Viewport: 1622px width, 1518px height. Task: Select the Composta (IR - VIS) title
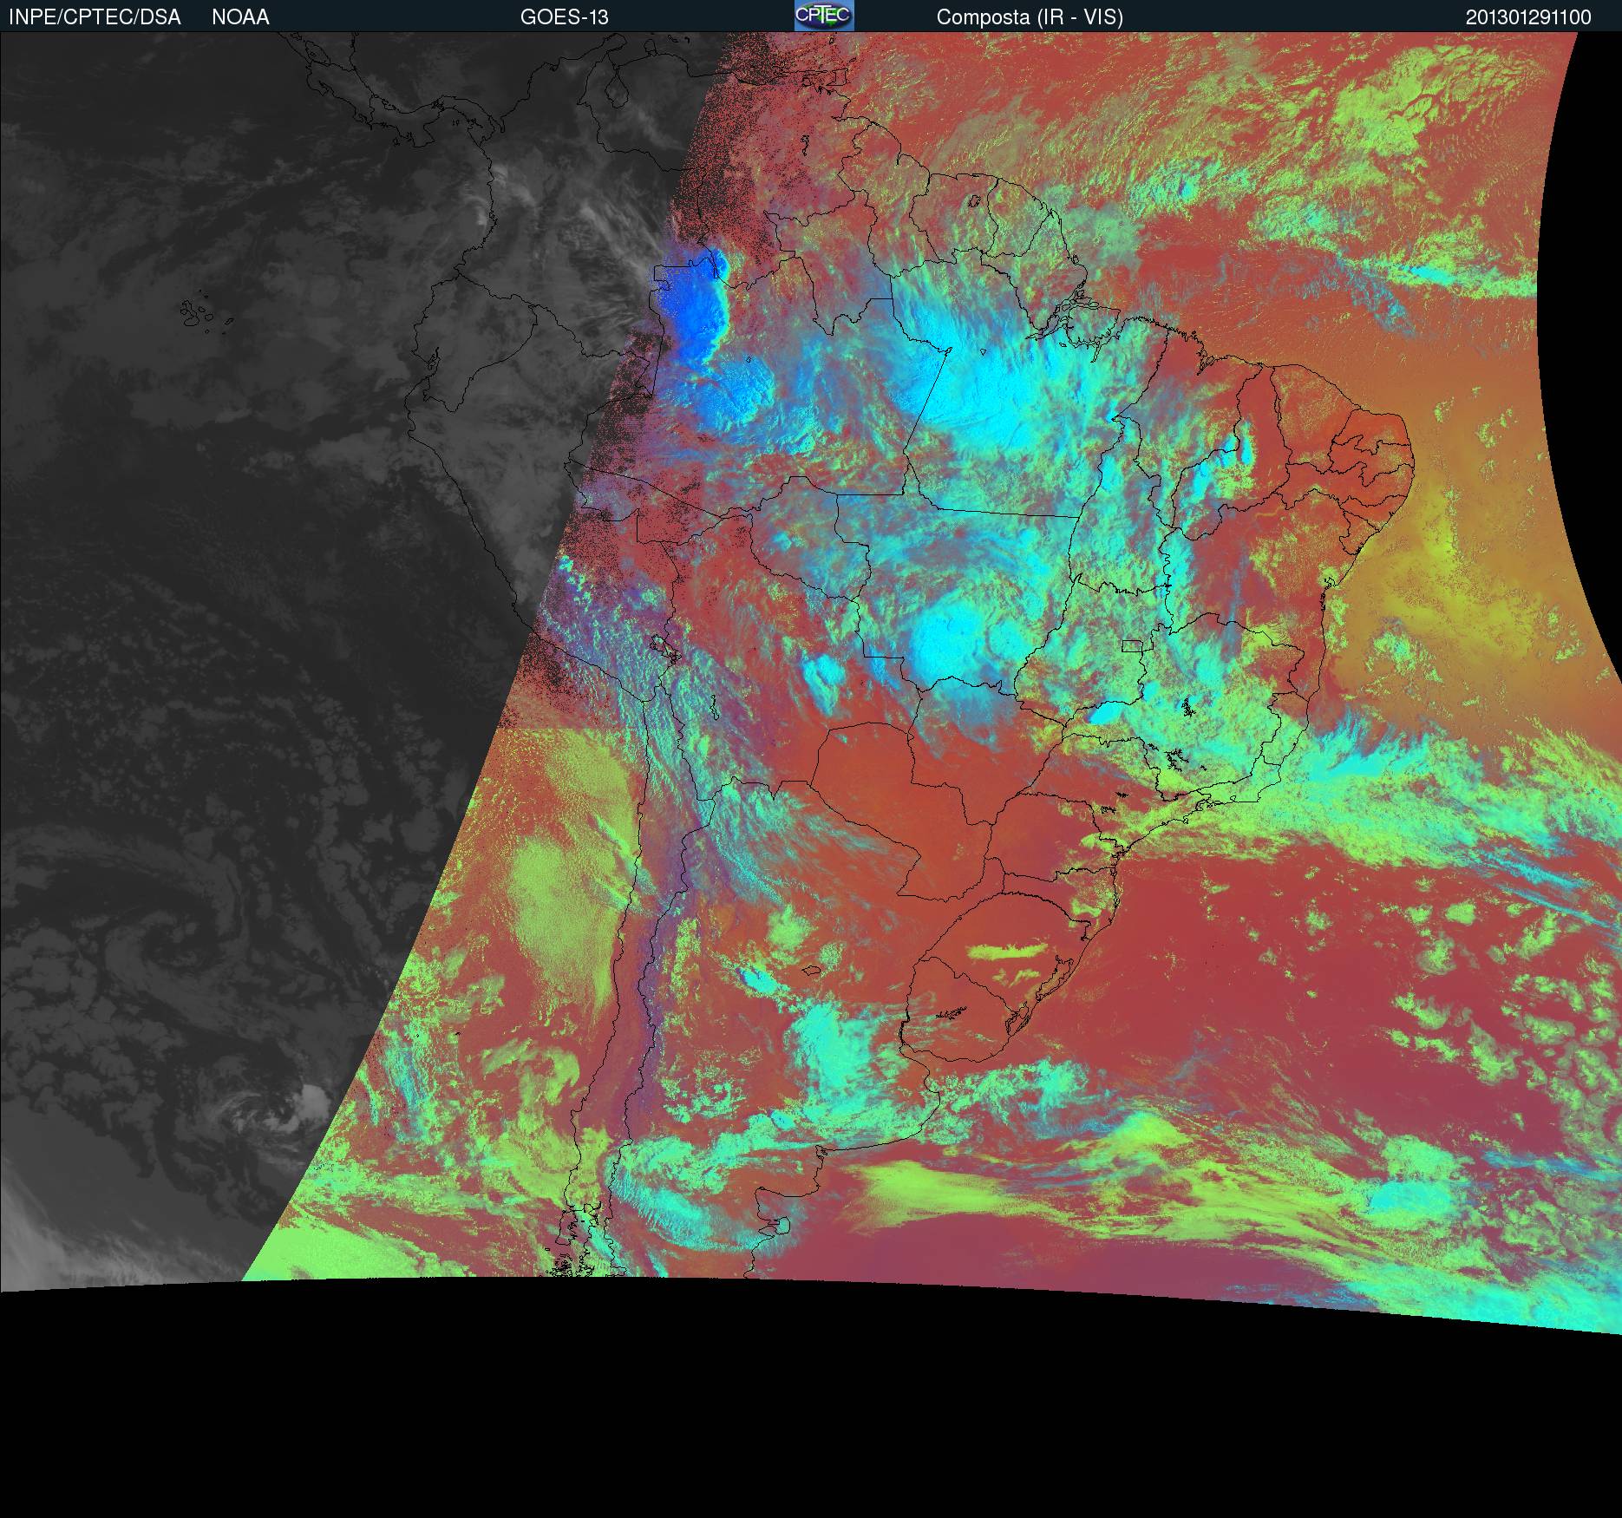1030,17
